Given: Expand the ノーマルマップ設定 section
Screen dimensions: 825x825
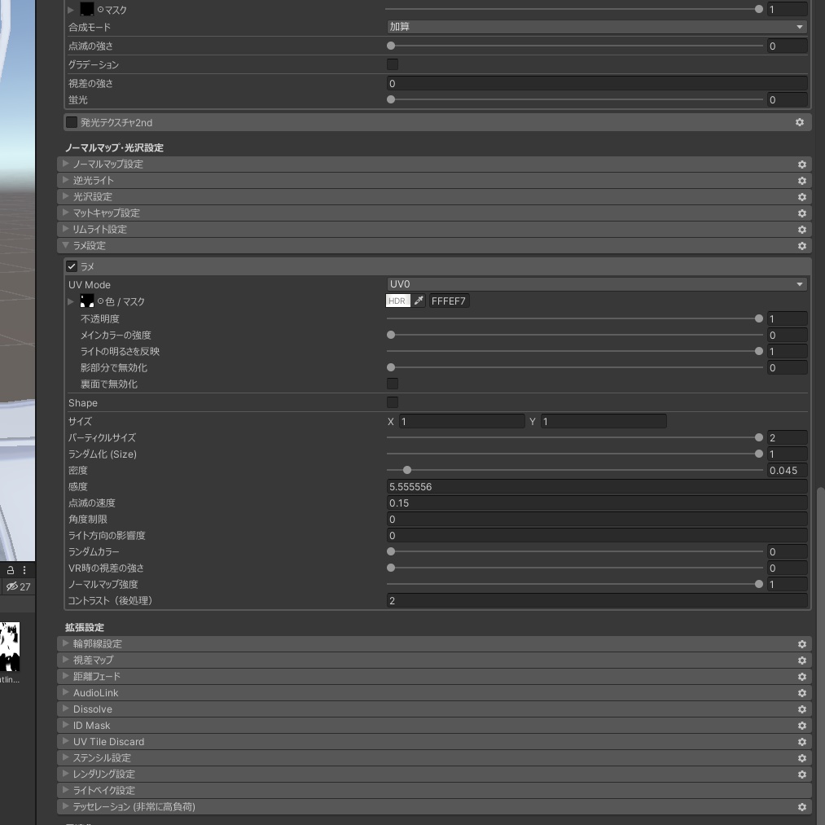Looking at the screenshot, I should [65, 164].
